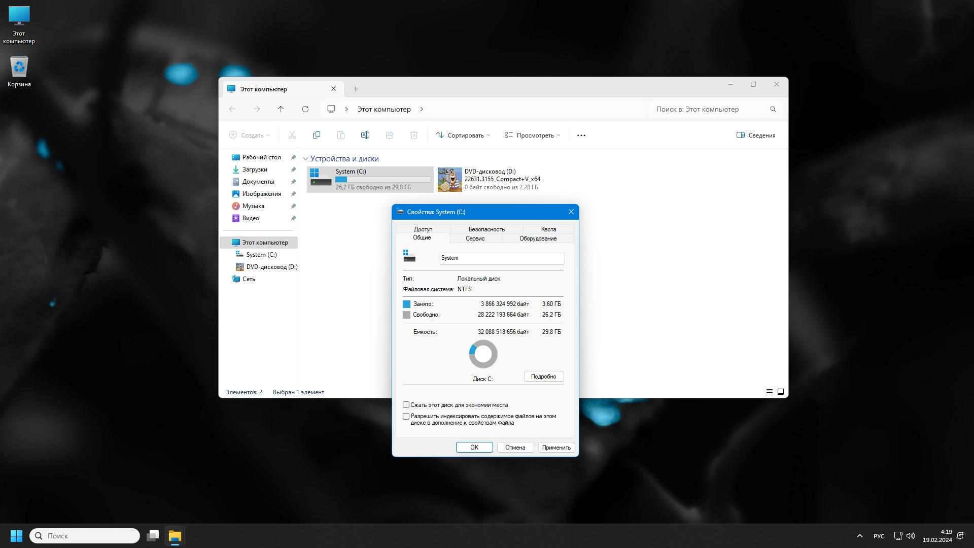
Task: Toggle file content indexing checkbox
Action: pyautogui.click(x=406, y=416)
